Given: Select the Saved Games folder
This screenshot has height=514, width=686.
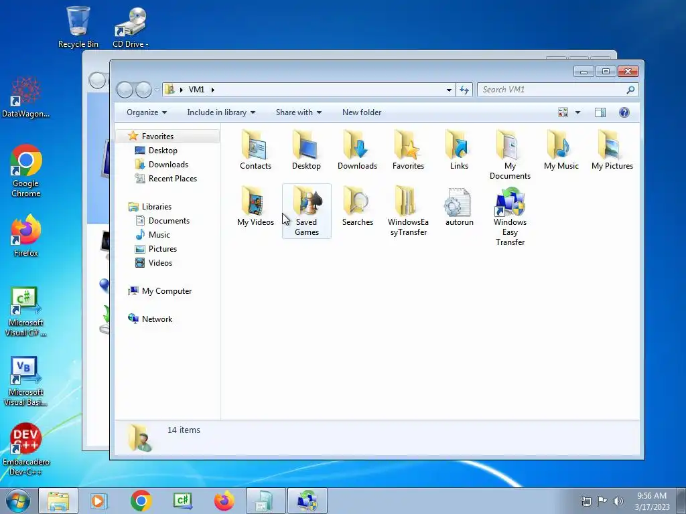Looking at the screenshot, I should pyautogui.click(x=307, y=211).
